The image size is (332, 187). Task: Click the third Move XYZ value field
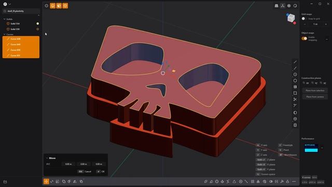click(x=99, y=164)
